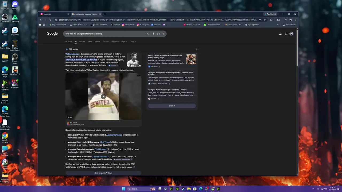Open Steam in the taskbar
The width and height of the screenshot is (342, 192).
(183, 189)
